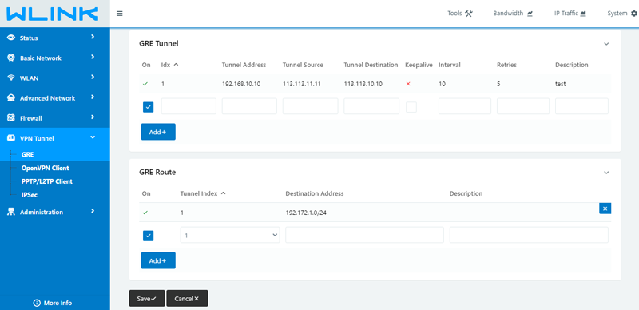
Task: Expand Status menu chevron
Action: [x=93, y=37]
